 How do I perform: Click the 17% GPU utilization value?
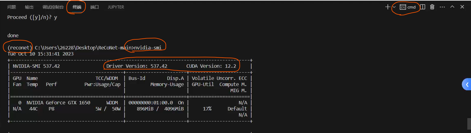(207, 109)
